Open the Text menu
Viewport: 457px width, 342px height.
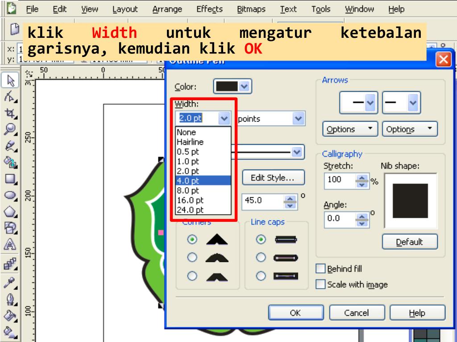pyautogui.click(x=288, y=9)
